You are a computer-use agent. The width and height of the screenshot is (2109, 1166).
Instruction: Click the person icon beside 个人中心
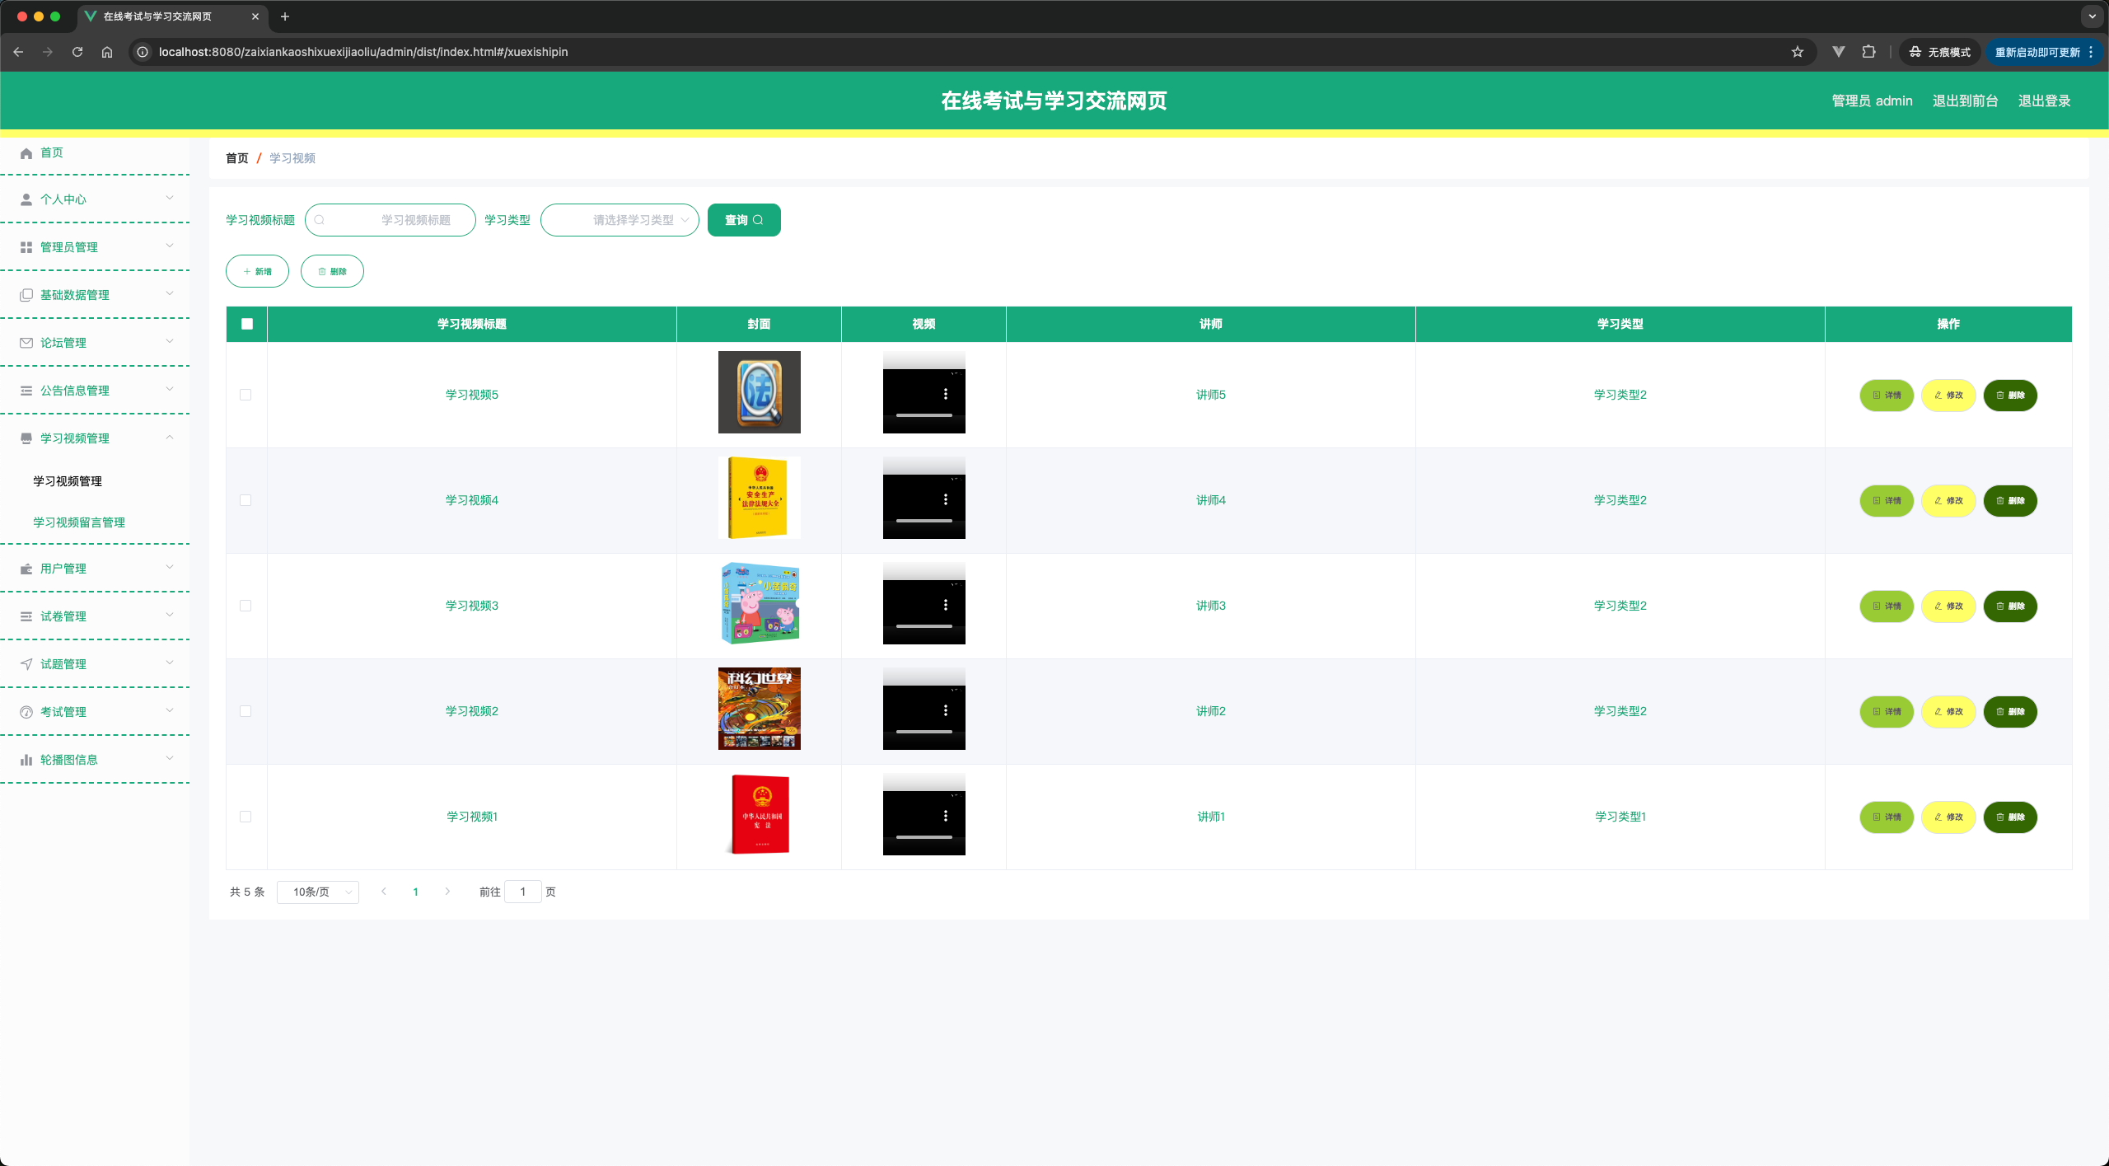point(26,199)
